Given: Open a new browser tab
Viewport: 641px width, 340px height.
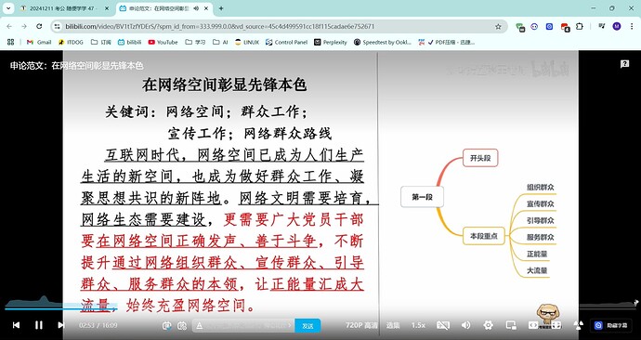Looking at the screenshot, I should click(x=221, y=8).
